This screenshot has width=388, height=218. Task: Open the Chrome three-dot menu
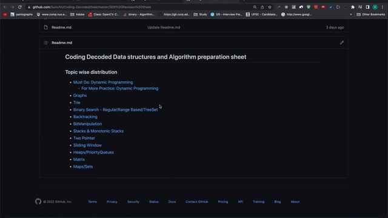(383, 7)
